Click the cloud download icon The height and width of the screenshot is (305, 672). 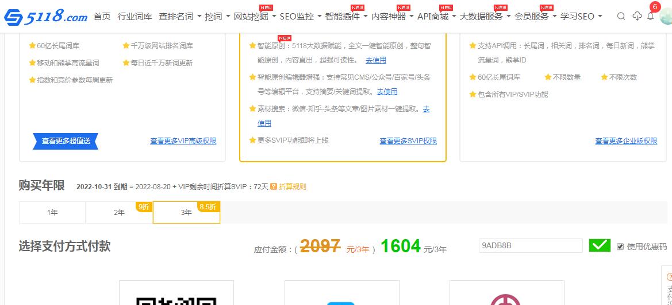point(638,16)
